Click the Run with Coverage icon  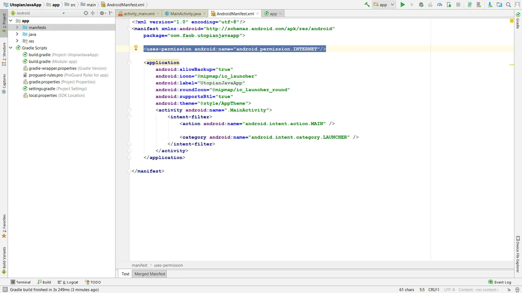tap(430, 5)
